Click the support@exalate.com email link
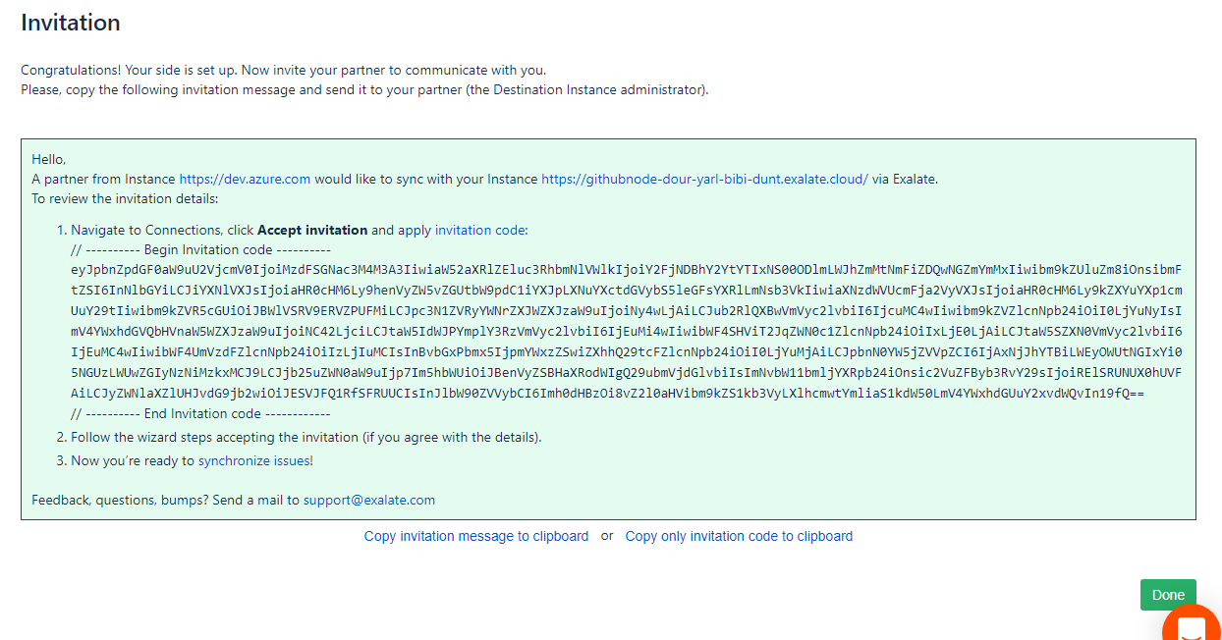Screen dimensions: 1222x640 click(x=369, y=500)
